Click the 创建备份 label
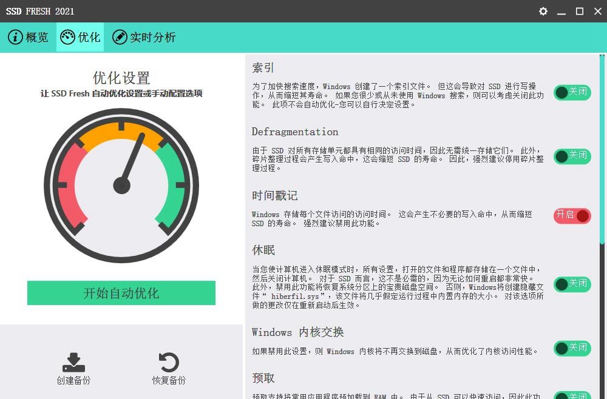 [x=73, y=380]
